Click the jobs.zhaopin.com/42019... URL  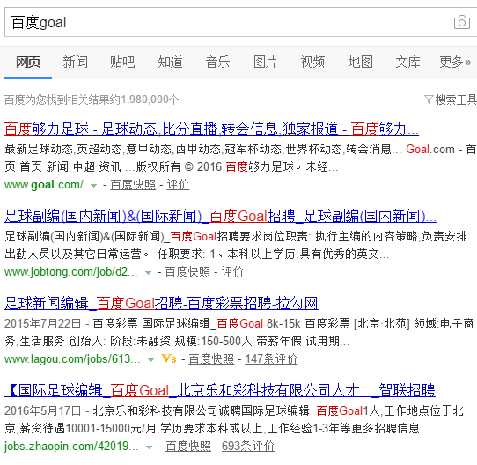coord(71,447)
